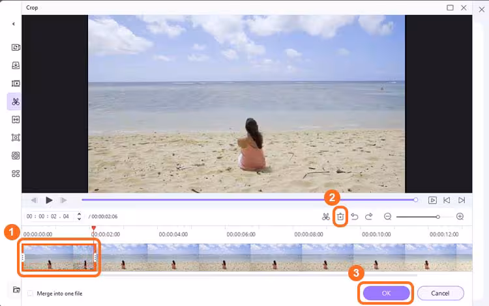
Task: Open the toolbox grid icon in sidebar
Action: 16,174
